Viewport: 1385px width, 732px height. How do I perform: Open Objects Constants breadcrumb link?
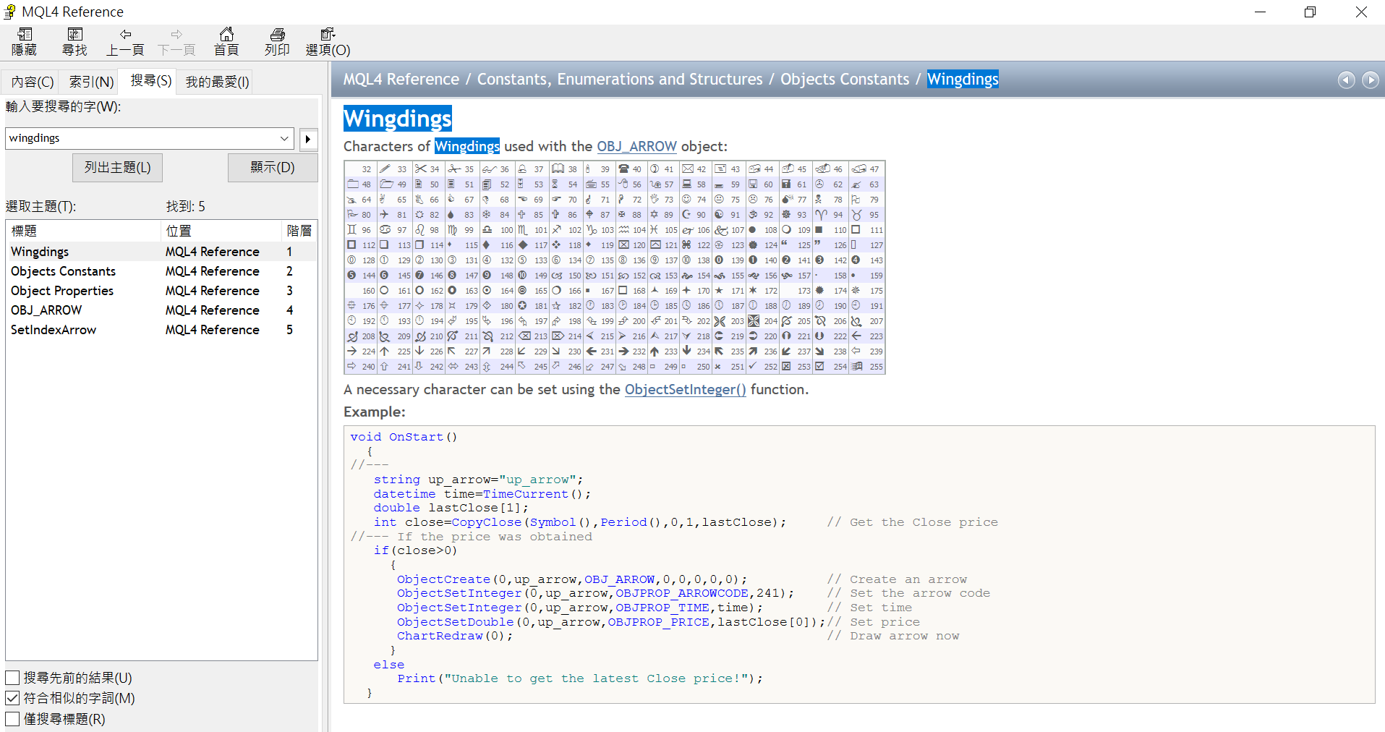(844, 80)
